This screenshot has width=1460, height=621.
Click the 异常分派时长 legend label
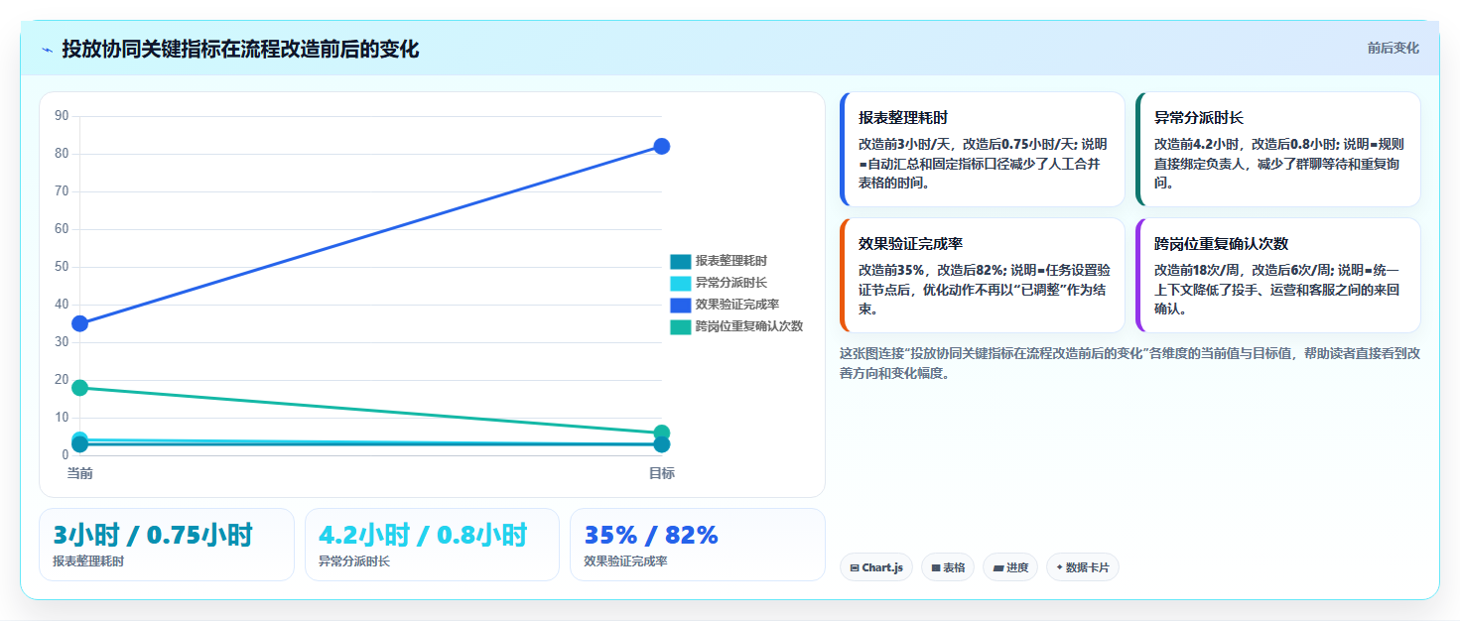click(730, 283)
